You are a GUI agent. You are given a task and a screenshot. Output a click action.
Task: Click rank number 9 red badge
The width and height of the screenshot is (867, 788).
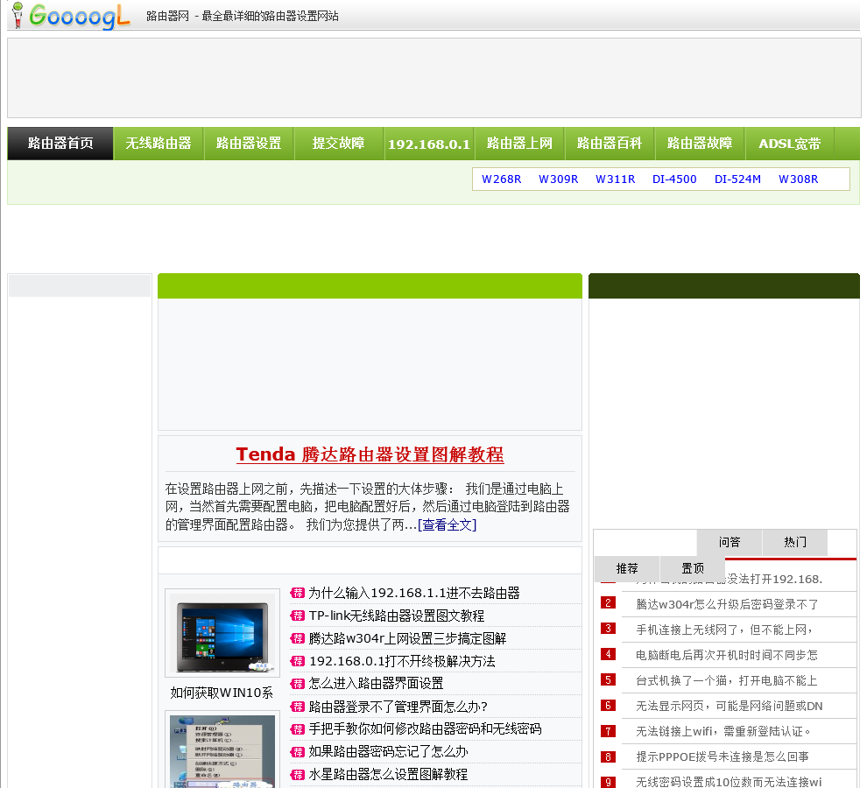click(x=609, y=782)
